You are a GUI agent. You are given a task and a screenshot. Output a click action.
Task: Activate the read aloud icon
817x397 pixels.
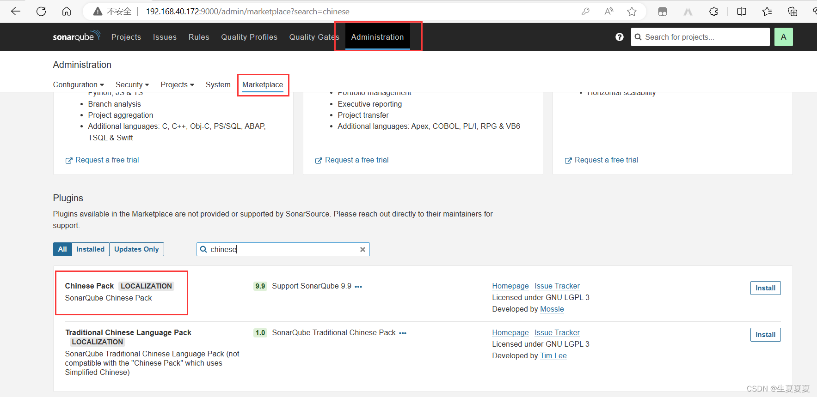609,12
